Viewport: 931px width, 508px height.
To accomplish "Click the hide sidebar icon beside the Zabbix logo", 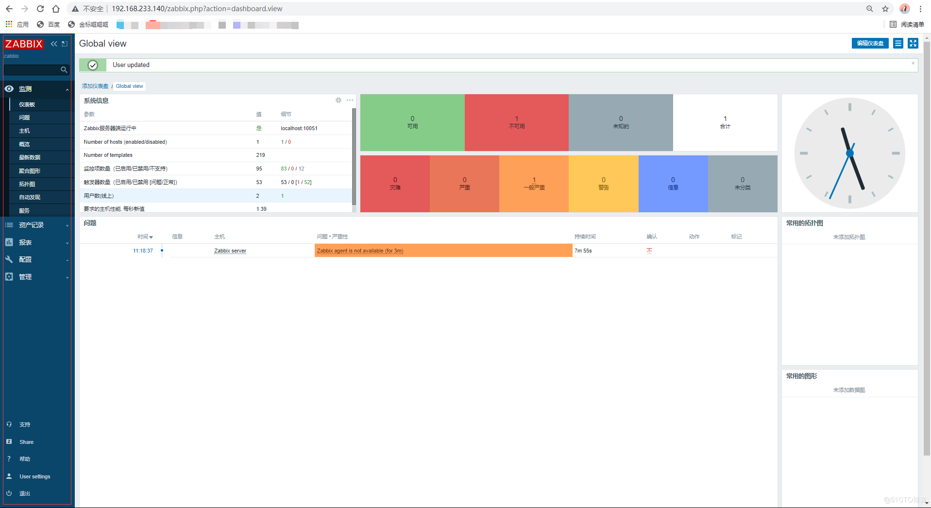I will (x=65, y=44).
